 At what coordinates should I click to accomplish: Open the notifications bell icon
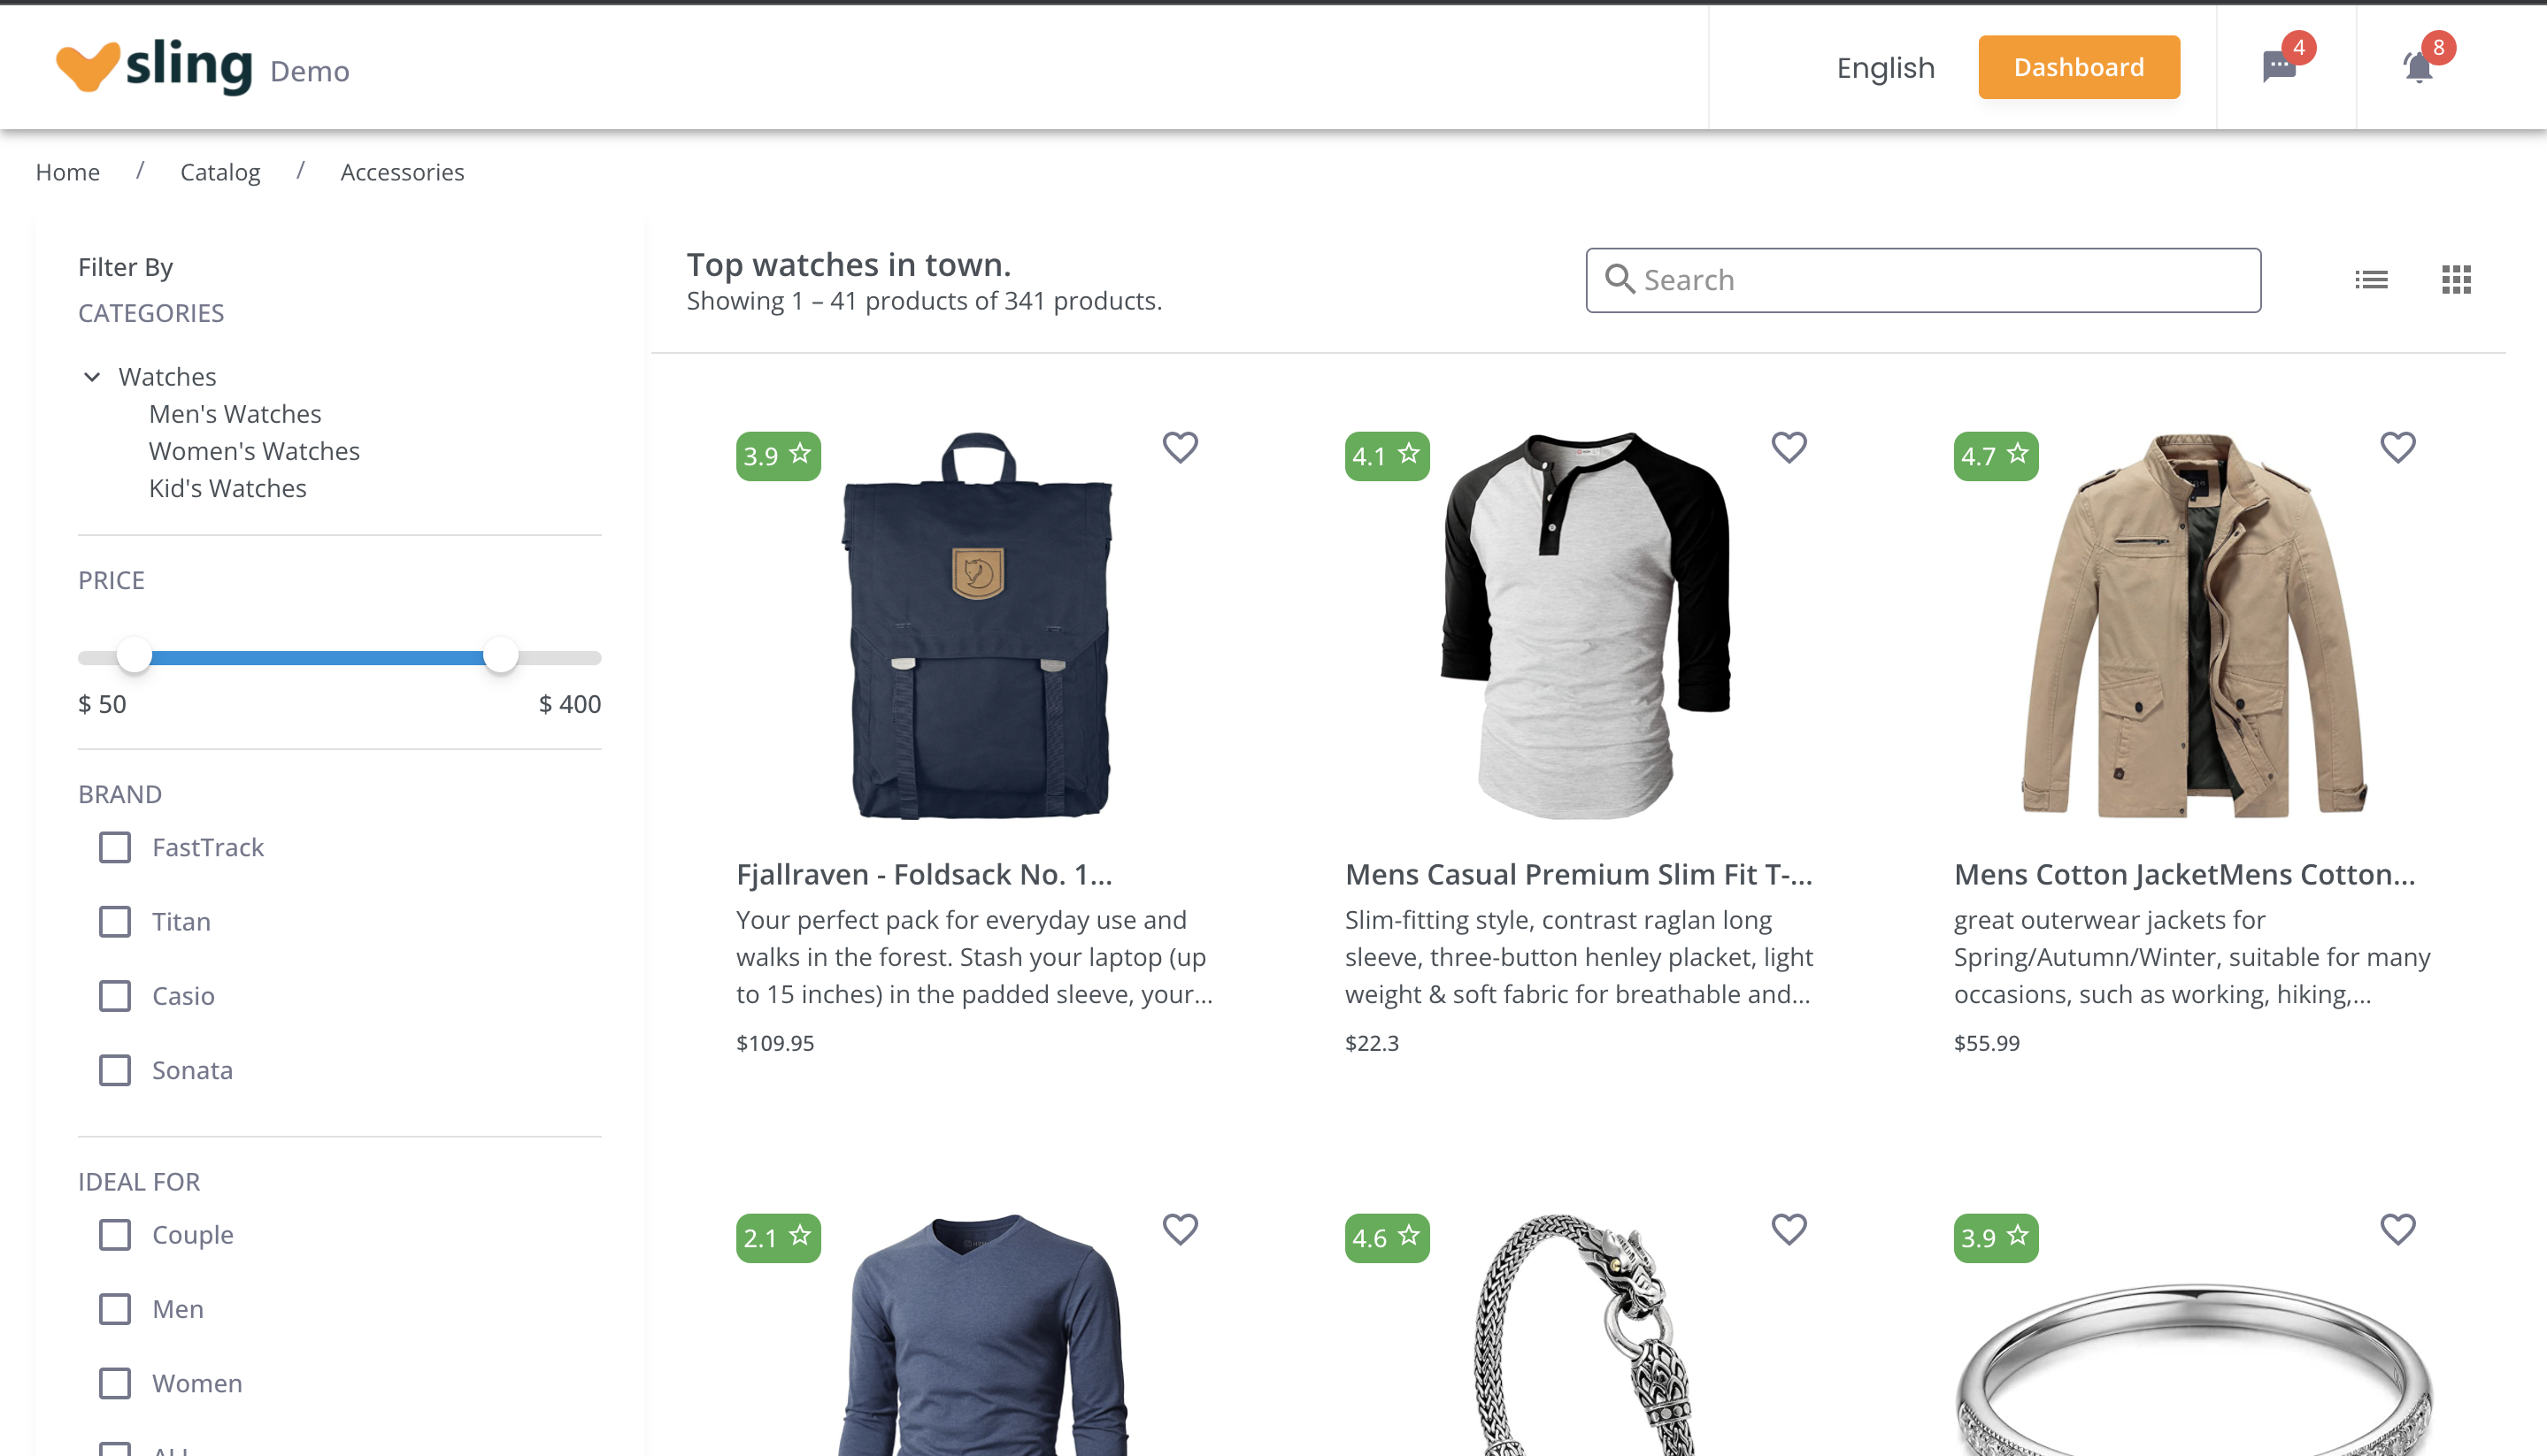point(2418,67)
